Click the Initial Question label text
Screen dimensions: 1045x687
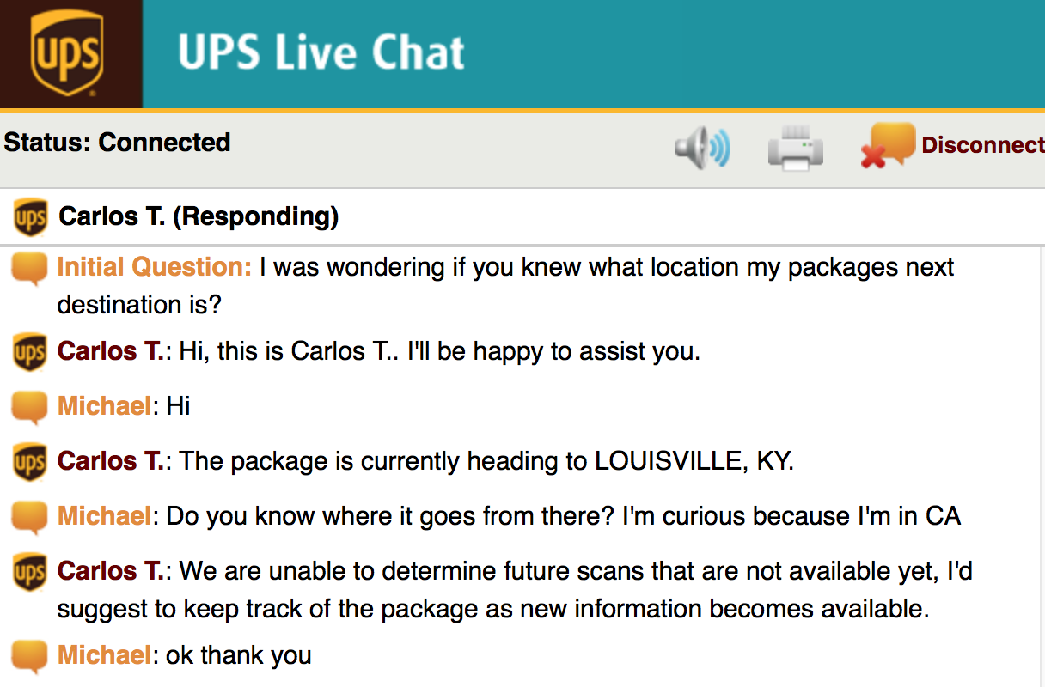(x=155, y=267)
